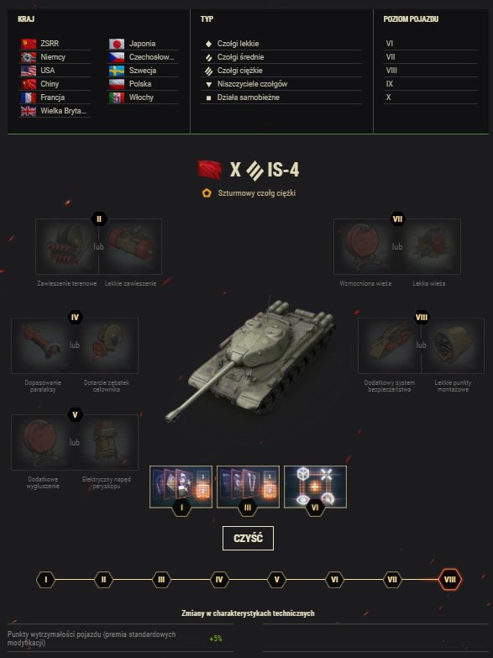Filter by Niszczyciele czołgów type

click(281, 84)
